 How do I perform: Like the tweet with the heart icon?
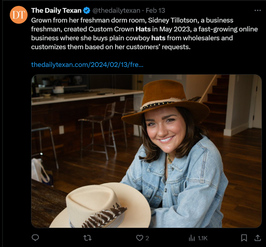tap(140, 238)
